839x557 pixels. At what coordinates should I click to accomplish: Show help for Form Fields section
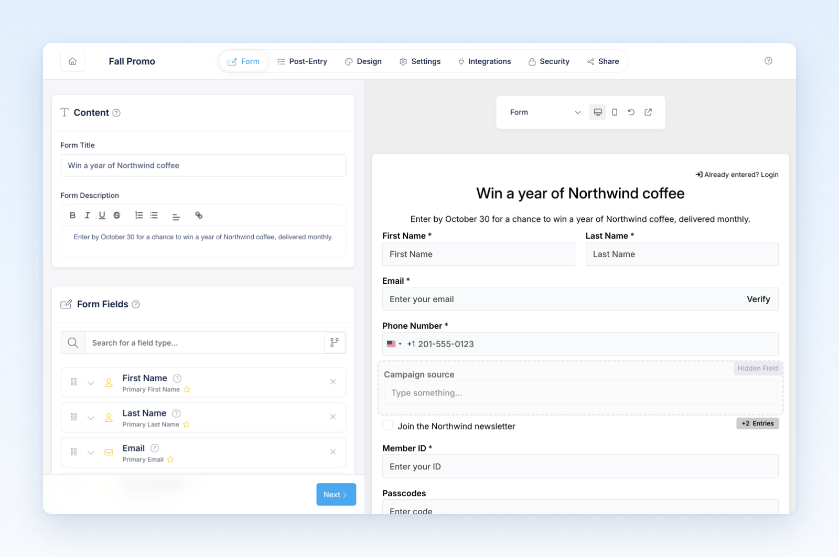(x=136, y=304)
